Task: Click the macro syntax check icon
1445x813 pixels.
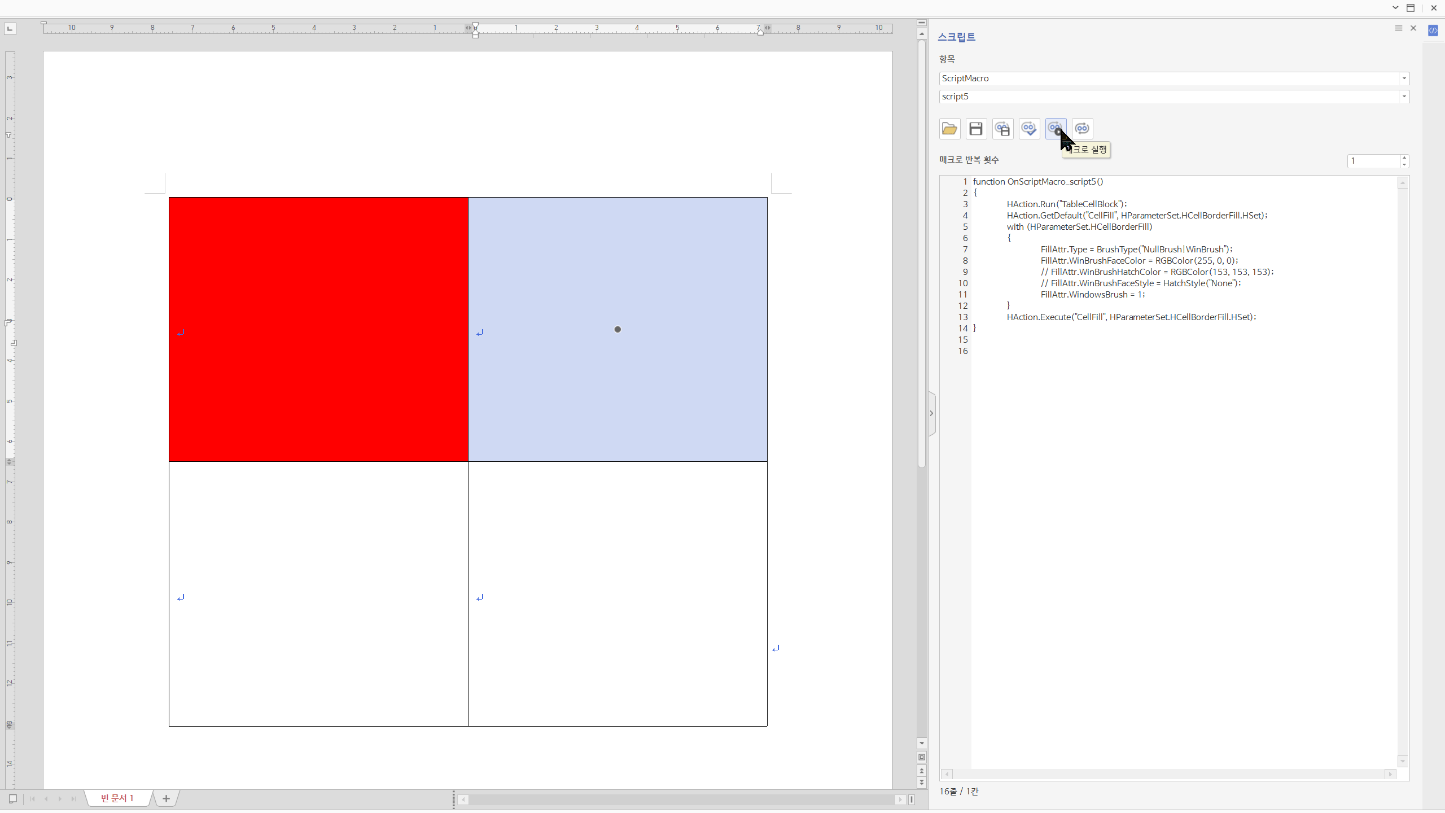Action: [x=1029, y=129]
